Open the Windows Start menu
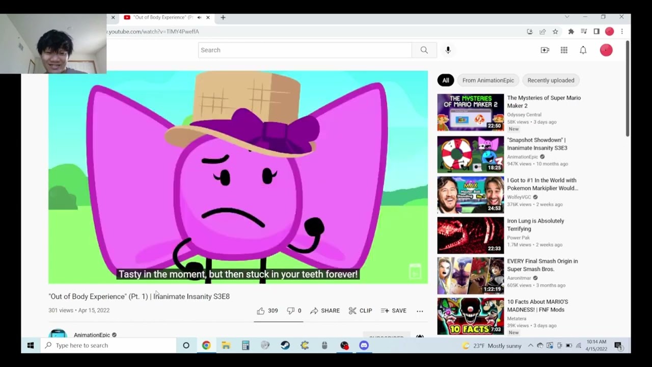 click(x=31, y=345)
